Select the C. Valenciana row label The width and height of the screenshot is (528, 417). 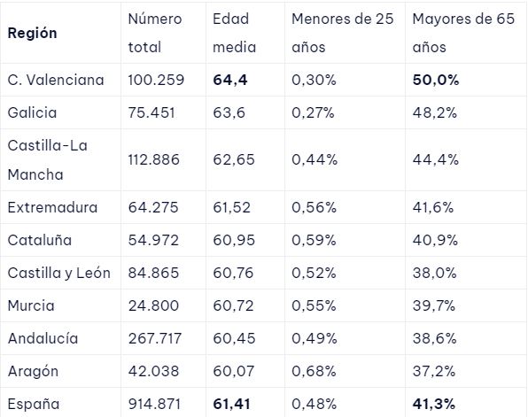pyautogui.click(x=56, y=80)
